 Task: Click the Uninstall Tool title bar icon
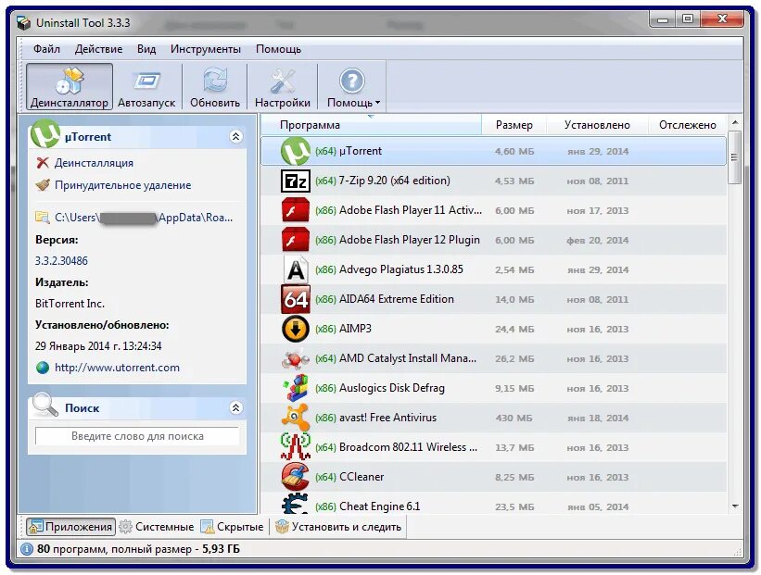tap(23, 23)
